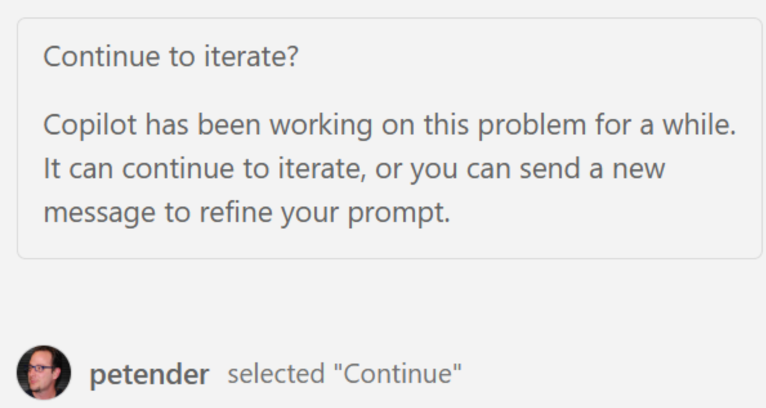Click the 'selected "Continue"' status text
This screenshot has height=408, width=766.
tap(344, 373)
